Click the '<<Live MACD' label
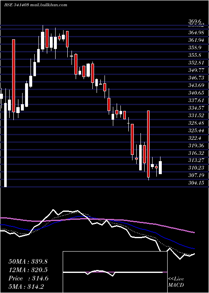Image resolution: width=209 pixels, height=293 pixels. [x=176, y=282]
